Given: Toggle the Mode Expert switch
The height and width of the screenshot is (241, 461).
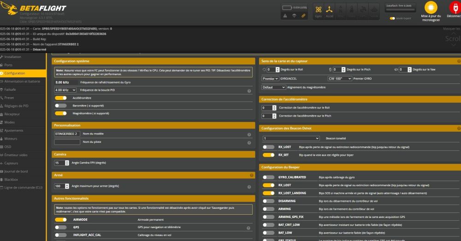Looking at the screenshot, I should point(392,18).
